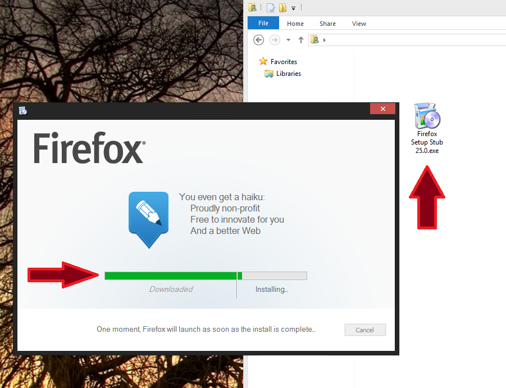
Task: Click the Explorer address bar field
Action: (407, 40)
